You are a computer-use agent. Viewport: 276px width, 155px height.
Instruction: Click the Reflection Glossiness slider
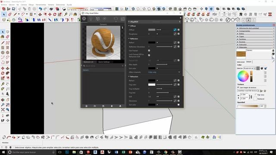coord(164,46)
